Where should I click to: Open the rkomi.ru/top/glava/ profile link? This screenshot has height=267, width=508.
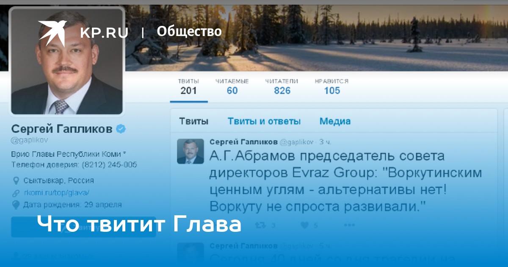click(56, 193)
